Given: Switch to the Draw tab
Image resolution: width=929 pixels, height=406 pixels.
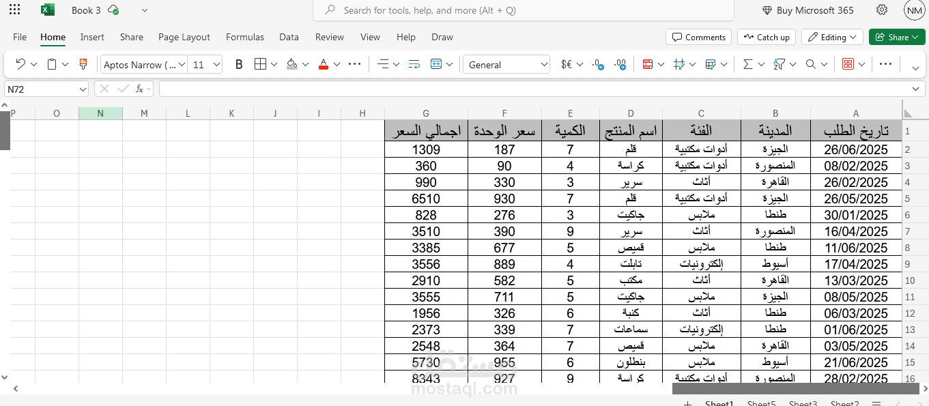Looking at the screenshot, I should tap(442, 37).
